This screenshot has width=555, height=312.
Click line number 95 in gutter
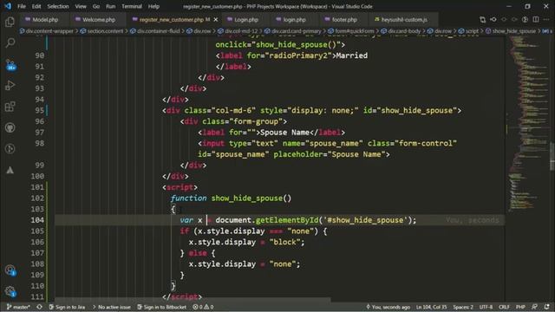point(40,110)
